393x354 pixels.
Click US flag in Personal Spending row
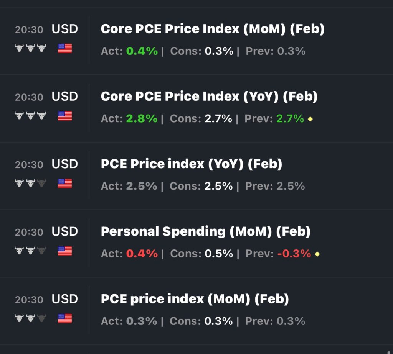[65, 251]
